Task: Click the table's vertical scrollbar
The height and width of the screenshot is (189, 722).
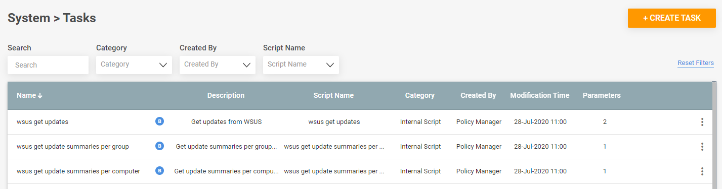Action: [714, 135]
